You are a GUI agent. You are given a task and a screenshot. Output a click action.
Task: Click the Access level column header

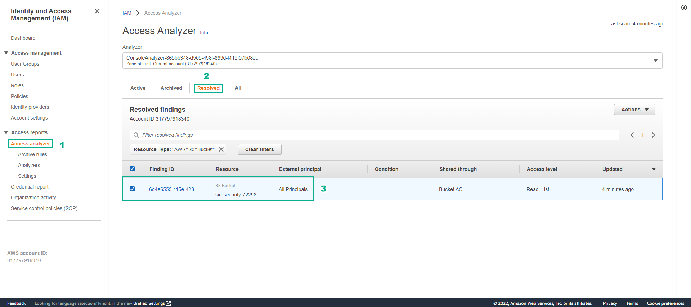coord(542,169)
